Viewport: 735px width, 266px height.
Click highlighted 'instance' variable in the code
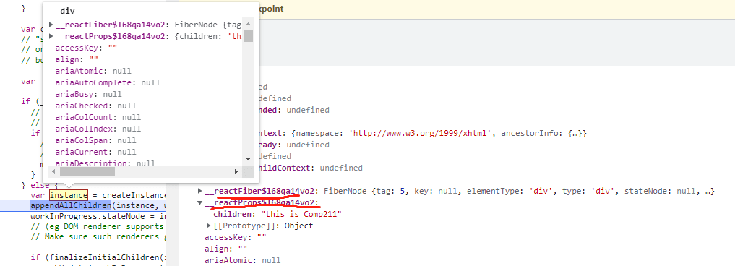coord(69,194)
